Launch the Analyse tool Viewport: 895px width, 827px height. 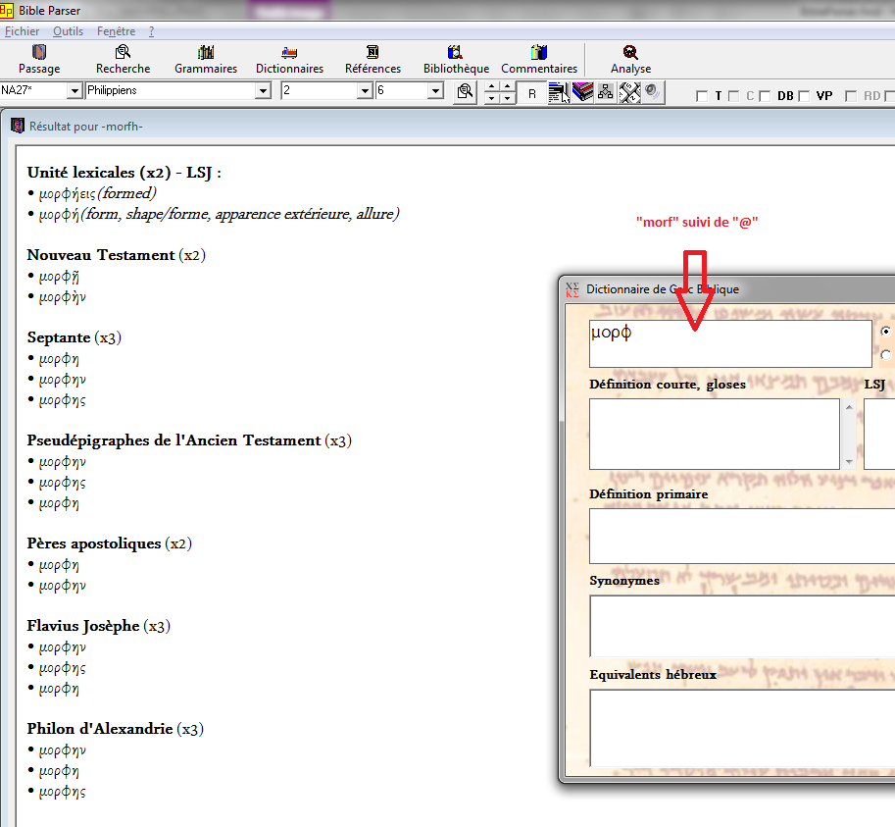[x=630, y=60]
